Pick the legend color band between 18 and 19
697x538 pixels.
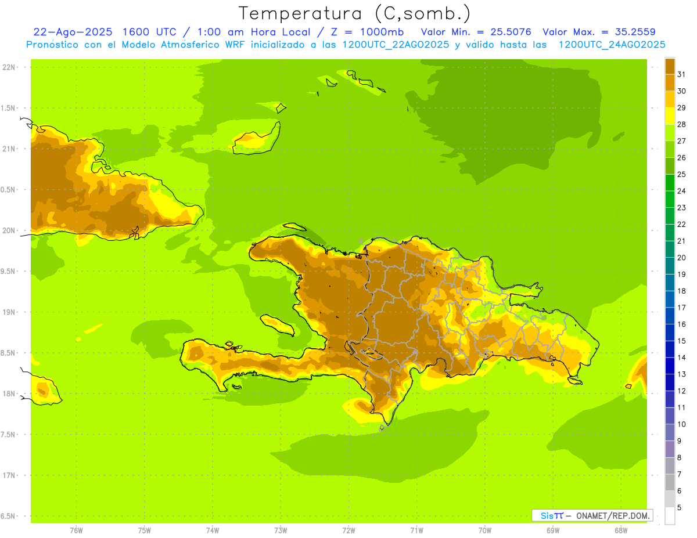[x=670, y=283]
